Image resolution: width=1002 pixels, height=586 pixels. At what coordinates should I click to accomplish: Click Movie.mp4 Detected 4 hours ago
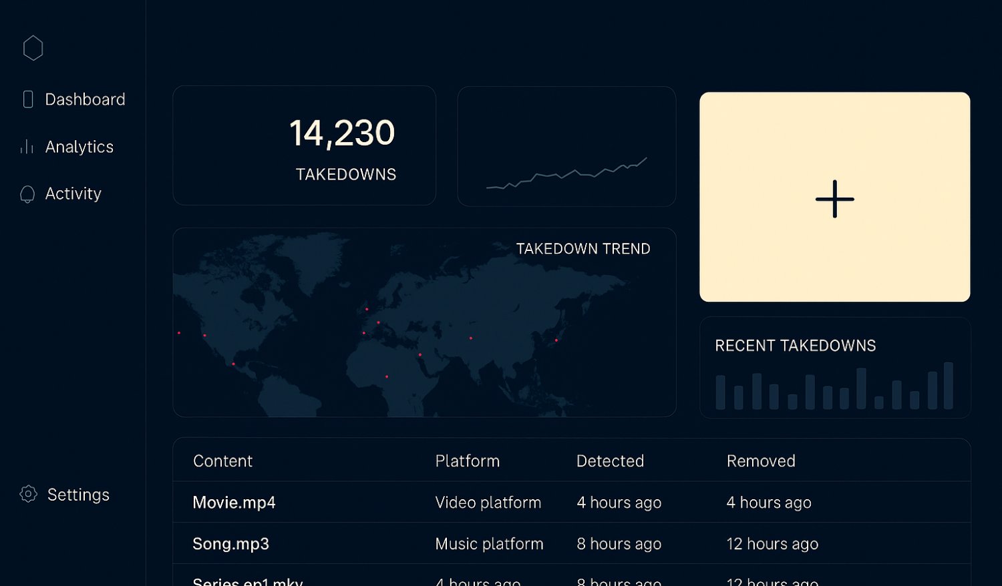pyautogui.click(x=619, y=503)
